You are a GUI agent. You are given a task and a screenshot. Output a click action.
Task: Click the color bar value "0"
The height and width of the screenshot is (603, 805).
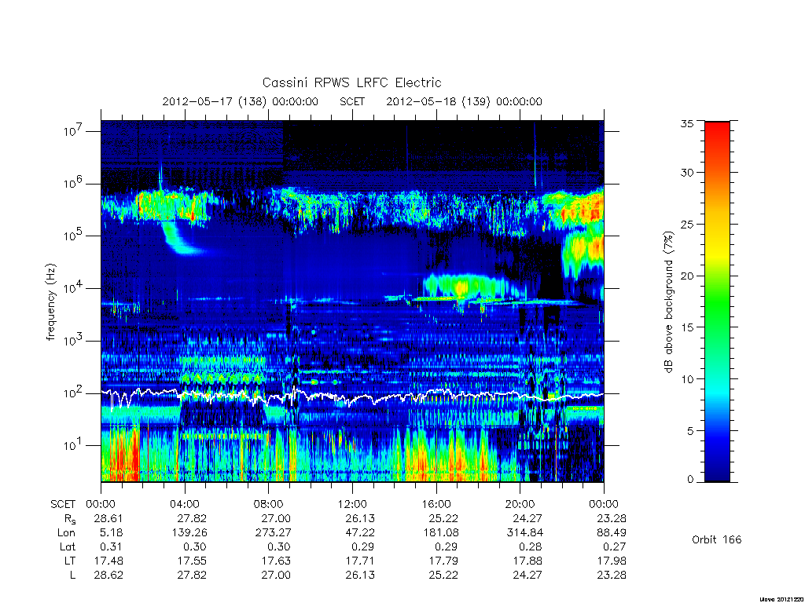click(x=689, y=480)
